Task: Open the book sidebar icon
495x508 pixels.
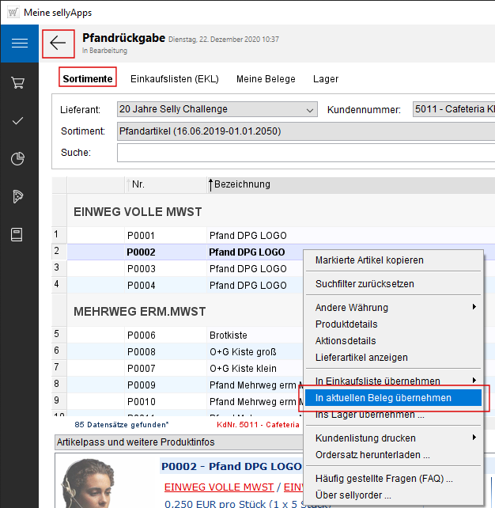Action: point(19,234)
